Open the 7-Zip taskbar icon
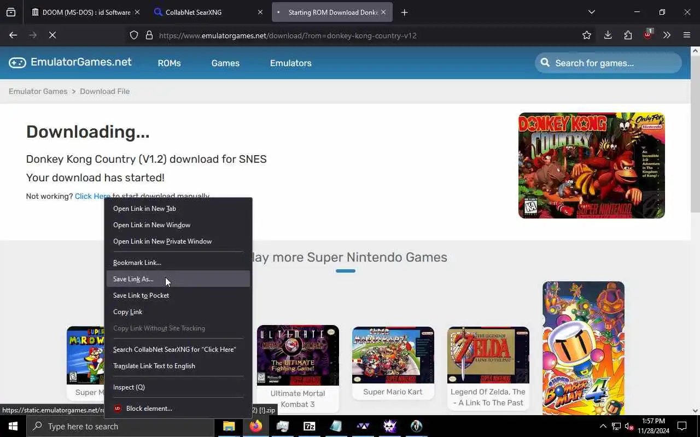 pos(310,426)
